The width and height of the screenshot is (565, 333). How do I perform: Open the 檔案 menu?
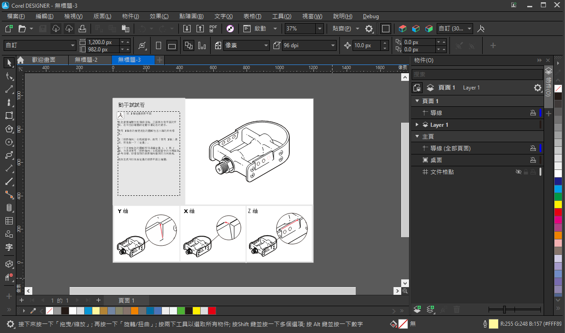[x=16, y=16]
